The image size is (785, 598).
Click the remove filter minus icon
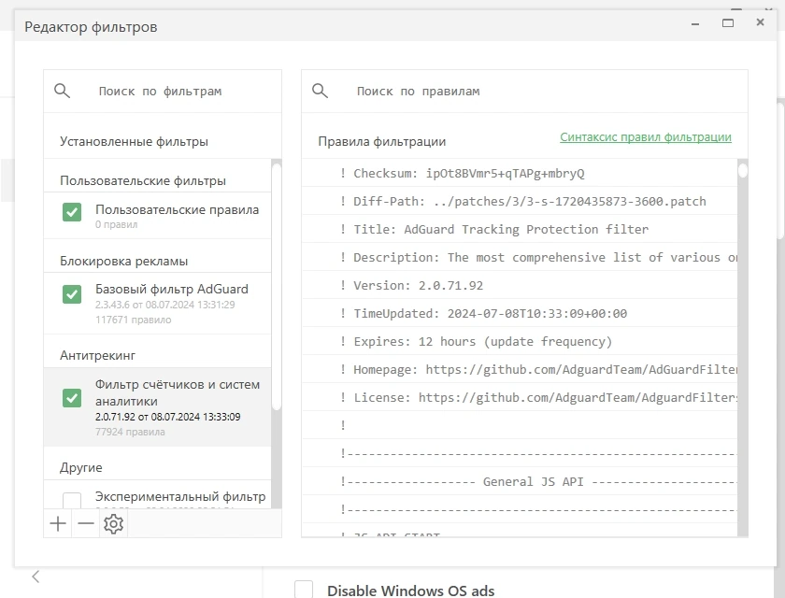click(x=86, y=523)
